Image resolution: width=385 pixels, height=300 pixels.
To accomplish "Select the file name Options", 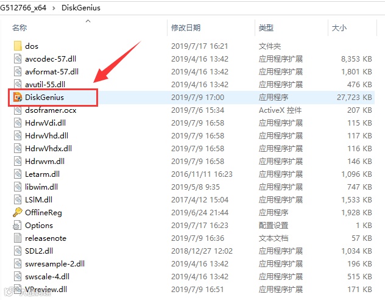I will [39, 226].
